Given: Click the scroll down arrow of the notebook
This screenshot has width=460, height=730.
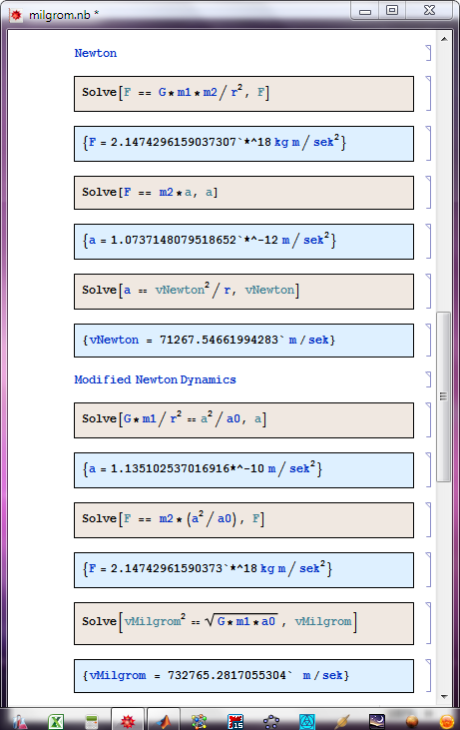Looking at the screenshot, I should click(x=444, y=697).
